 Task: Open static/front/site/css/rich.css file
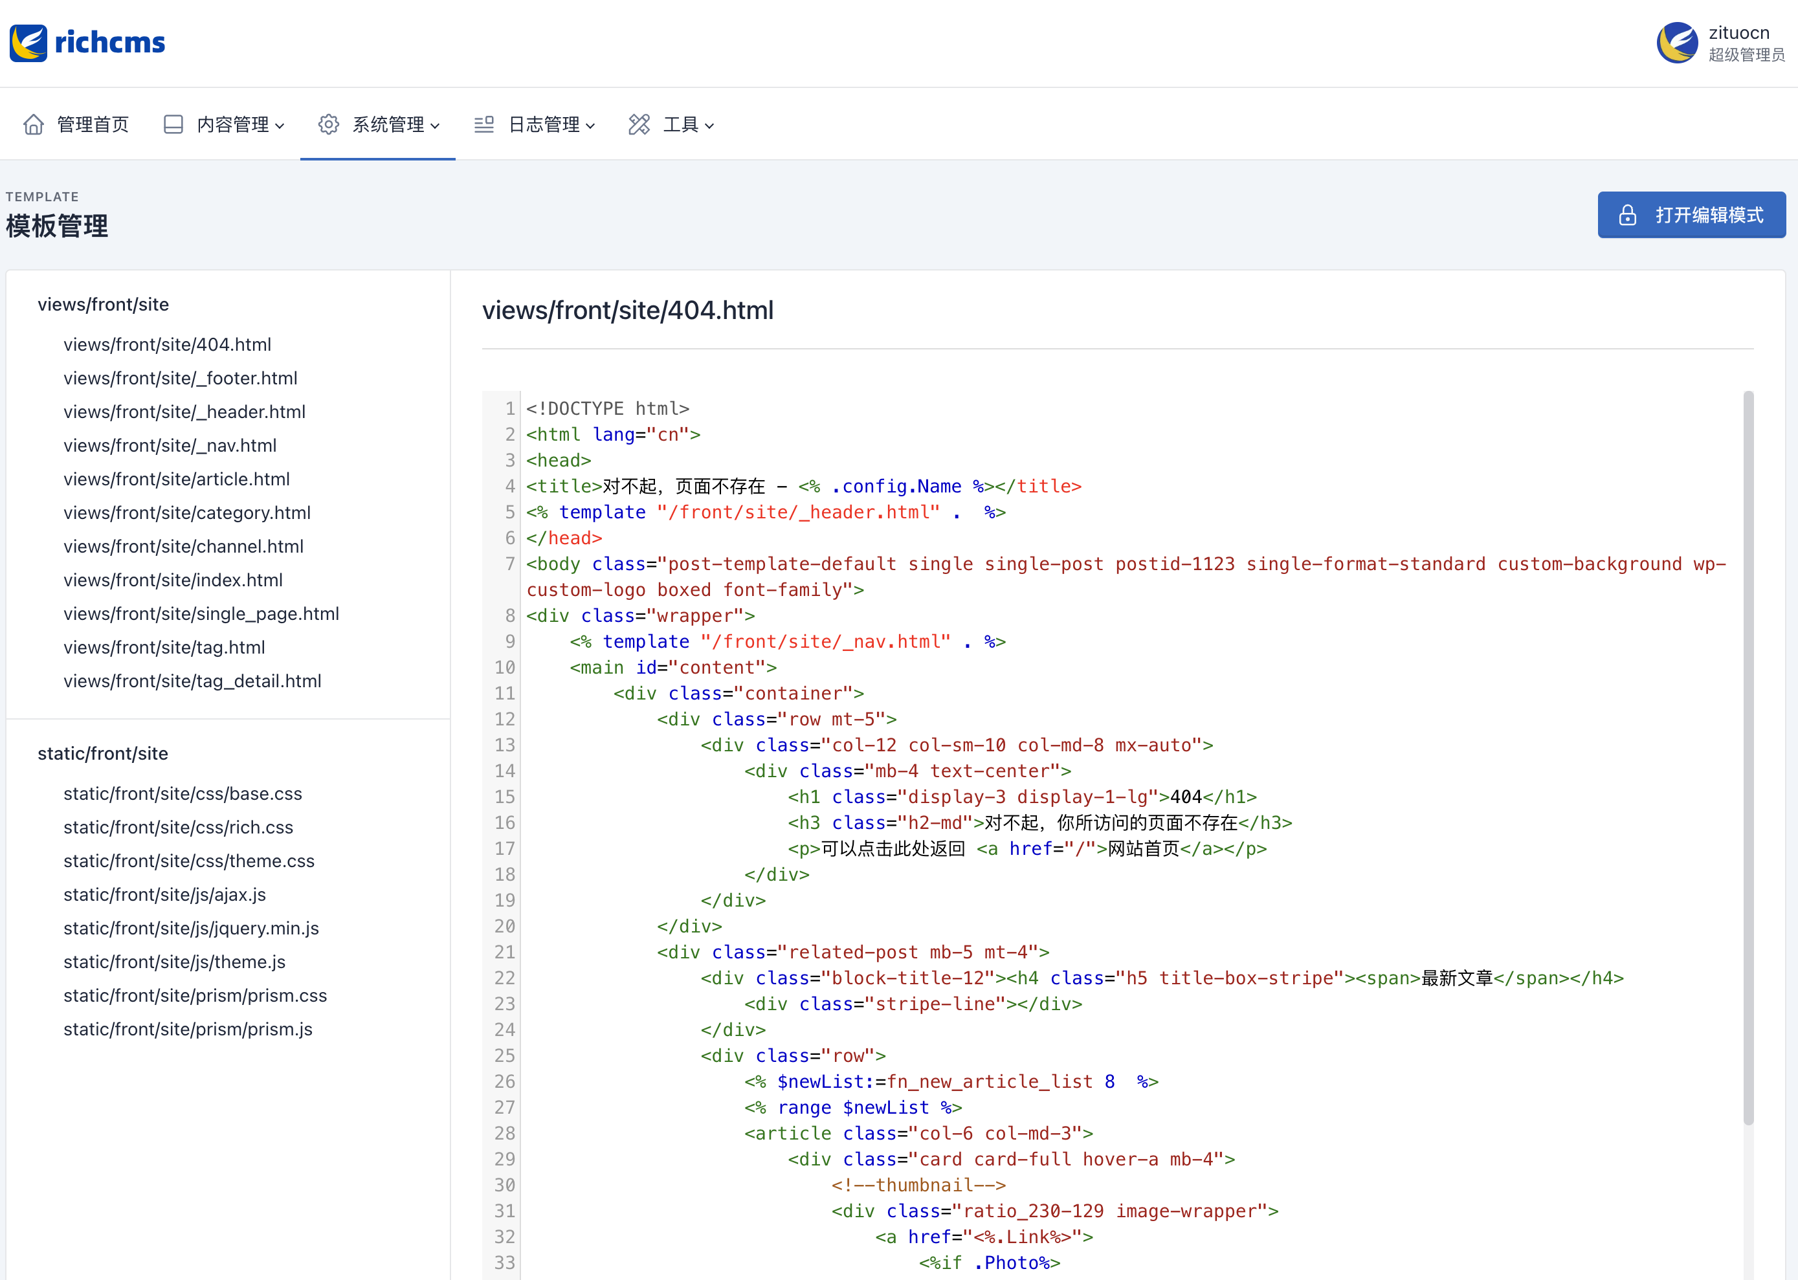tap(178, 828)
